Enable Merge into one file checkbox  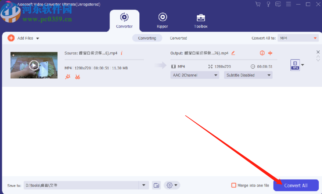click(x=234, y=185)
